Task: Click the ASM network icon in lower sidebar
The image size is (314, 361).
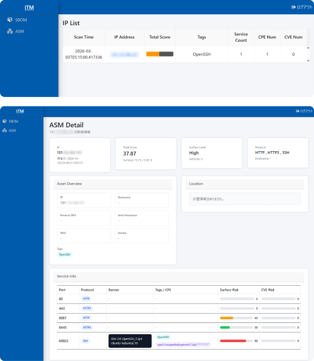Action: [5, 130]
